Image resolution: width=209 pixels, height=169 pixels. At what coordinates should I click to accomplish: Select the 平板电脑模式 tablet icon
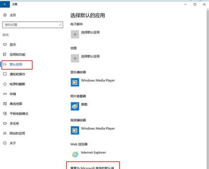[5, 113]
